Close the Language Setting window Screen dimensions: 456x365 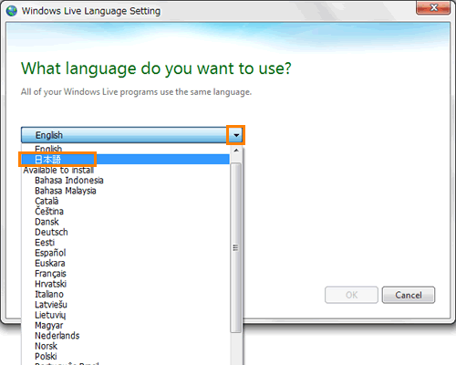tap(433, 7)
